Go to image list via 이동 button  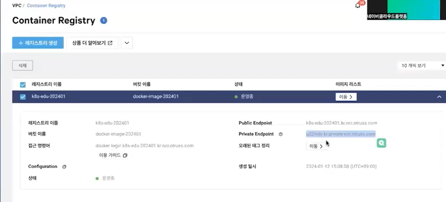pos(346,97)
